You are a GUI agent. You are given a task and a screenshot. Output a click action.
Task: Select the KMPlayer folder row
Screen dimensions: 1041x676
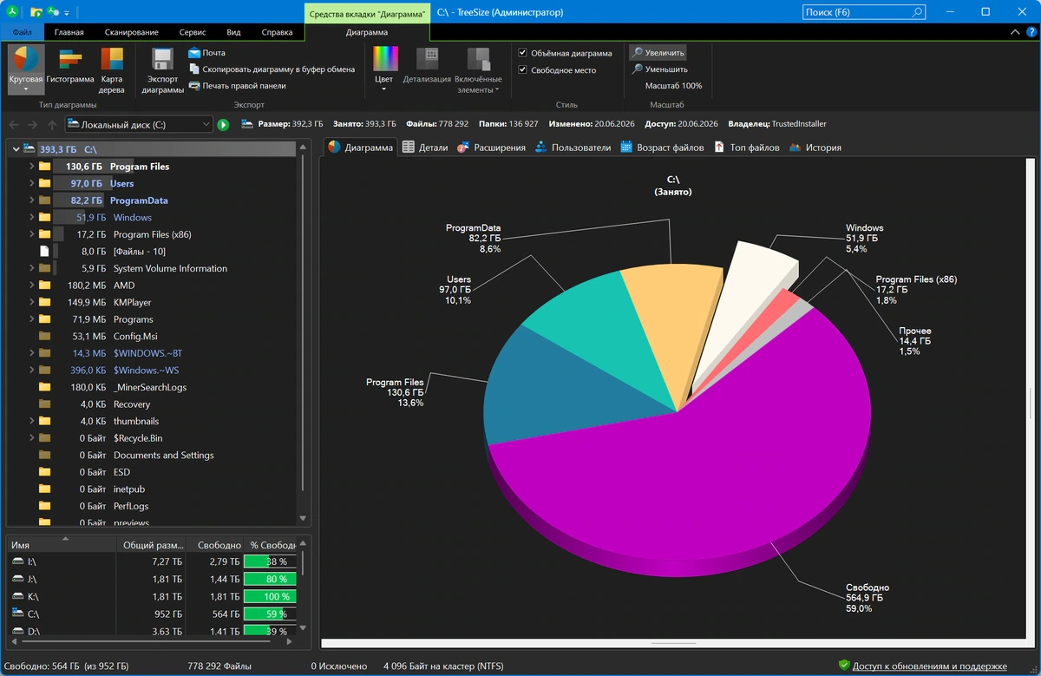(x=154, y=302)
